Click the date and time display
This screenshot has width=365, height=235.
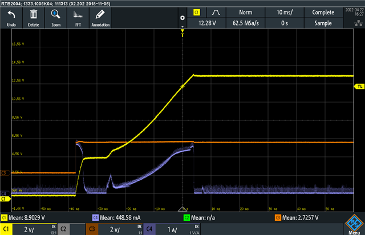(354, 12)
